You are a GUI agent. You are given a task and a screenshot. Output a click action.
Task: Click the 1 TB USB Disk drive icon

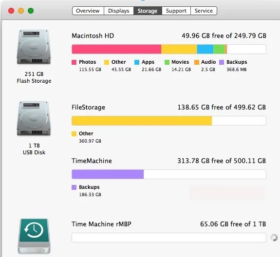click(34, 118)
